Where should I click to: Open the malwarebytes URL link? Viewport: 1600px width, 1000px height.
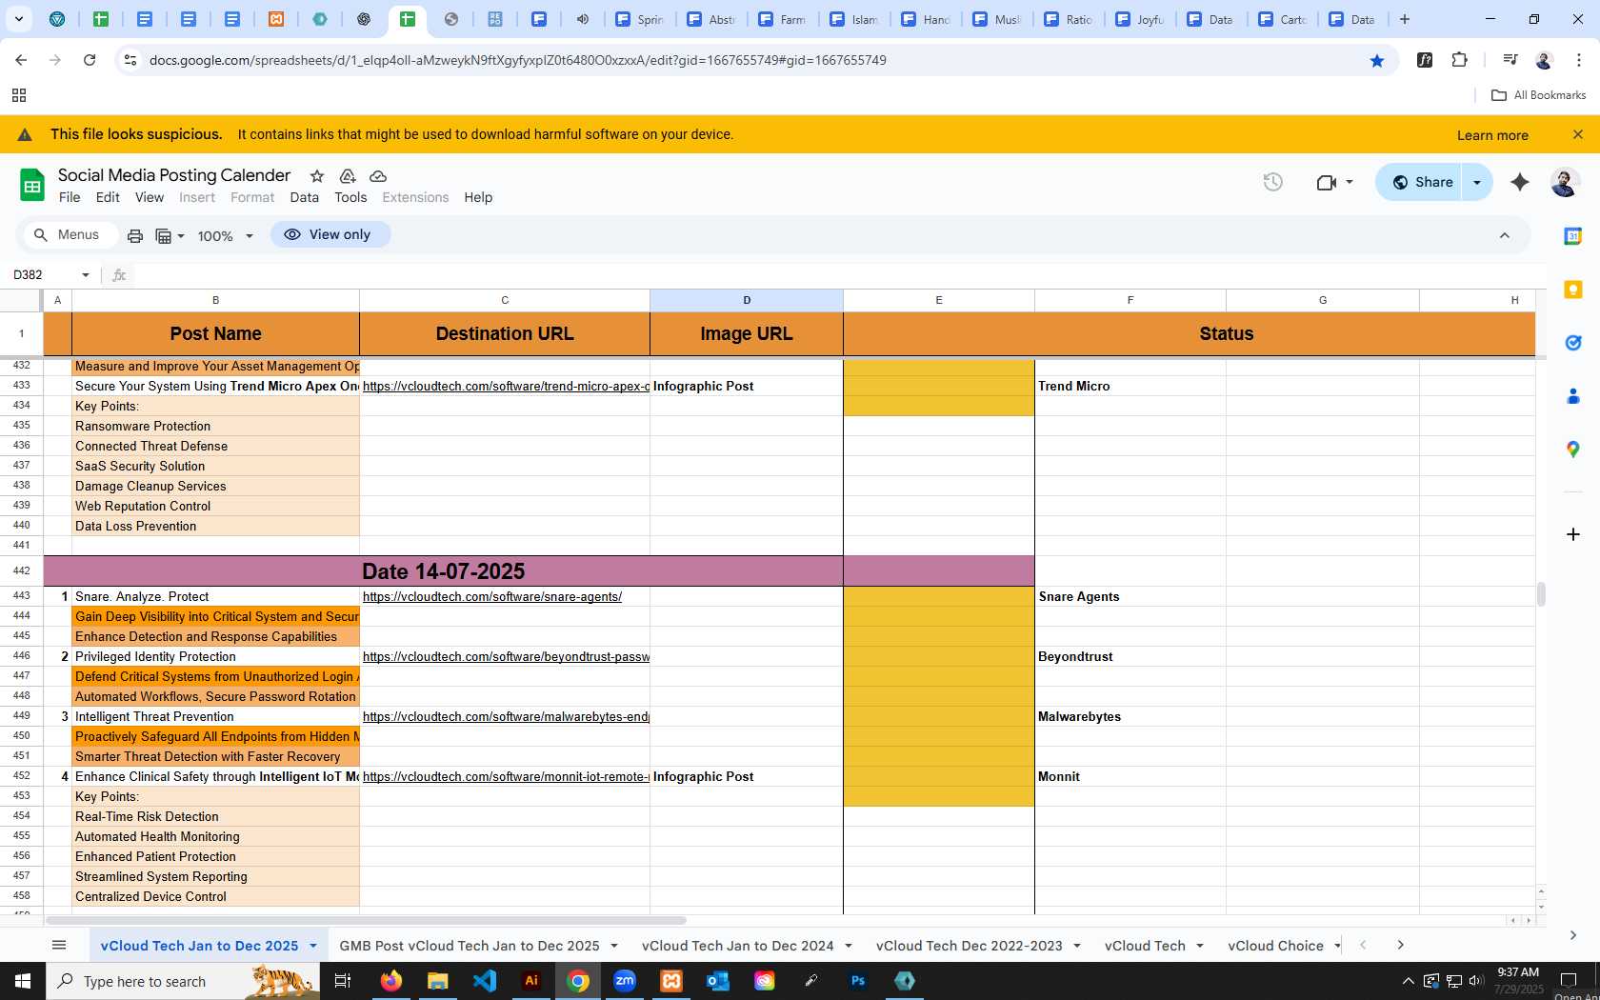click(506, 717)
